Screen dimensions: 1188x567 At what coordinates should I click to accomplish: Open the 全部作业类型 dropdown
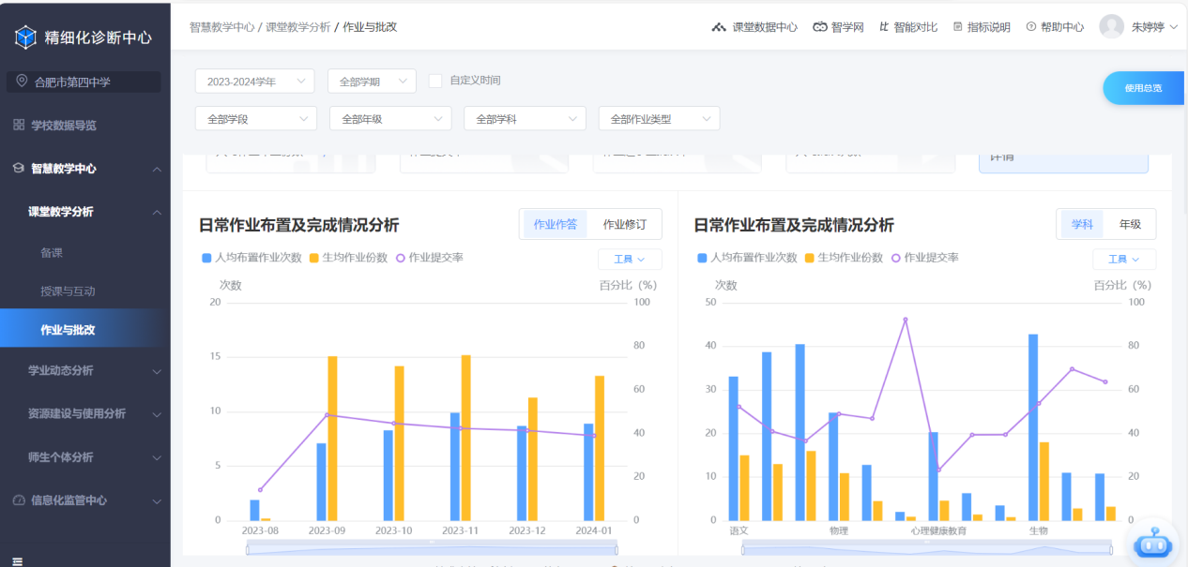[659, 119]
